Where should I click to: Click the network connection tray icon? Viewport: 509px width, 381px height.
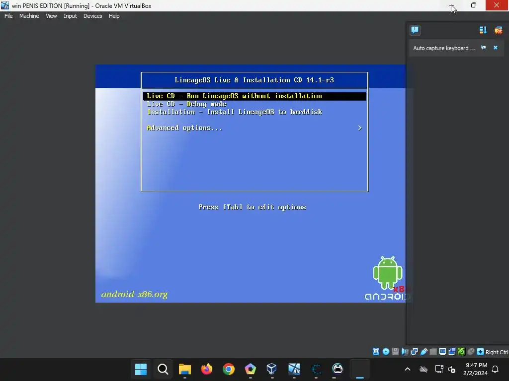(x=439, y=369)
